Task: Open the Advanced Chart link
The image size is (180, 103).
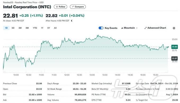Action: click(155, 28)
